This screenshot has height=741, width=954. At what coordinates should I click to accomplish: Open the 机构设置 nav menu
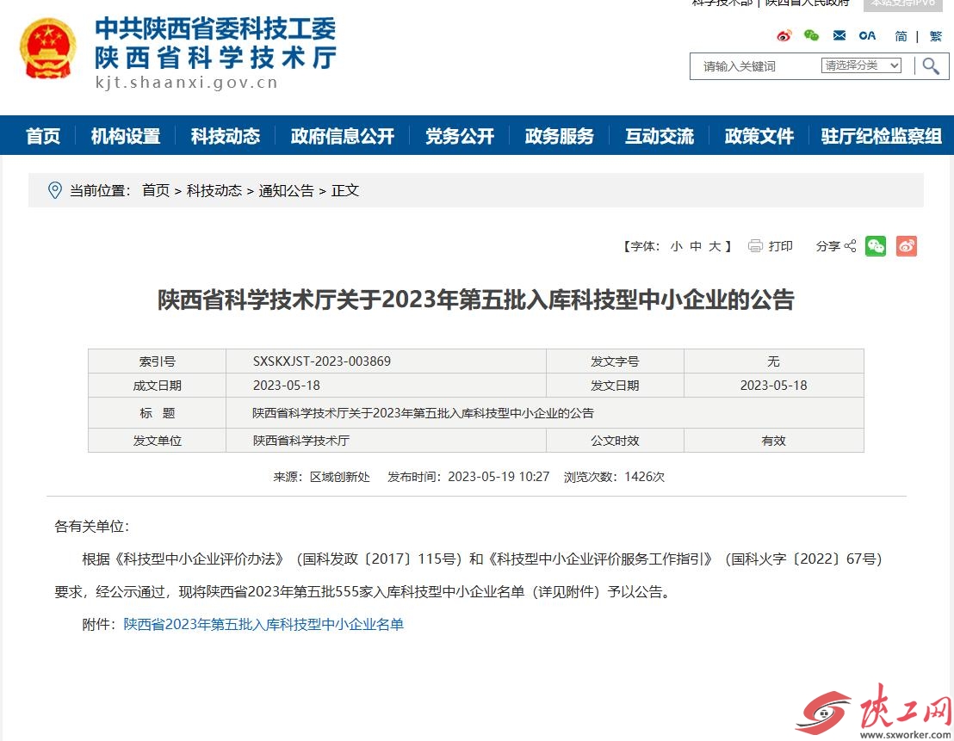[126, 136]
